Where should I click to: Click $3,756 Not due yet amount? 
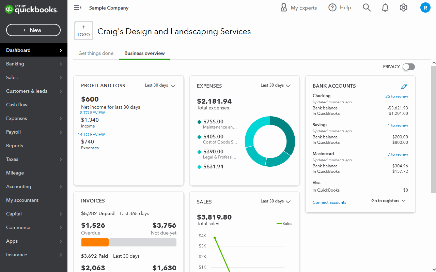coord(164,225)
